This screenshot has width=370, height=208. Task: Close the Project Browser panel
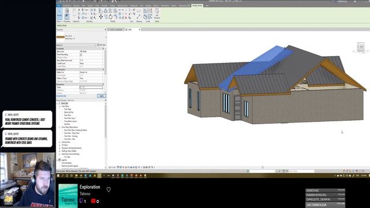pos(105,100)
